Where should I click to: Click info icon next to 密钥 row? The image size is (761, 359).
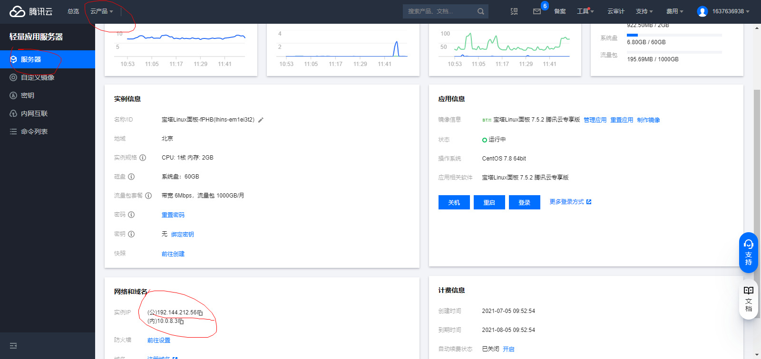click(x=131, y=234)
